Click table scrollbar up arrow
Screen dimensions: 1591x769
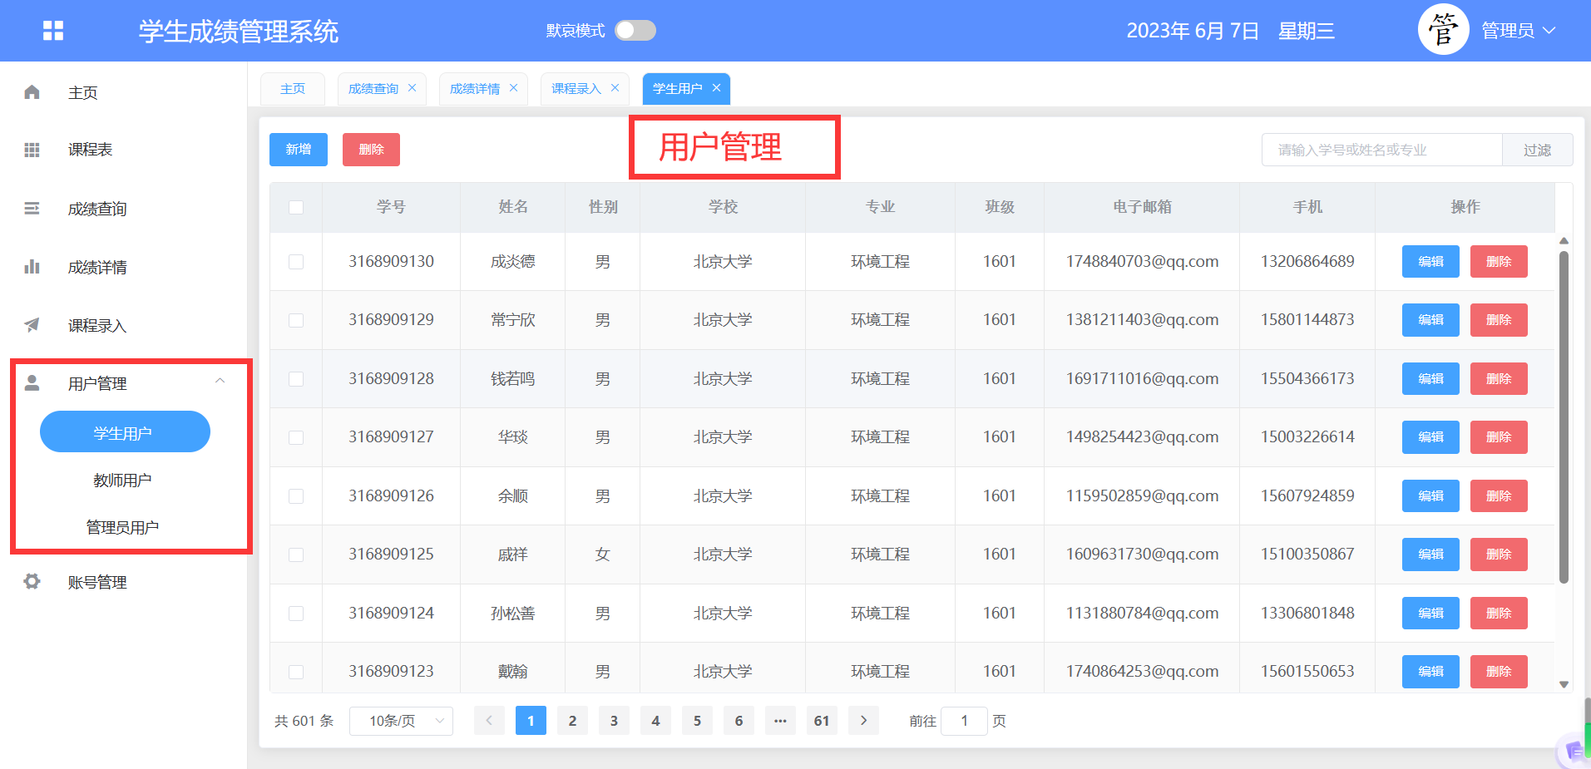[1564, 241]
